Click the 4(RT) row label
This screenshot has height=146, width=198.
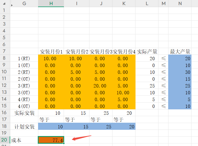24,99
